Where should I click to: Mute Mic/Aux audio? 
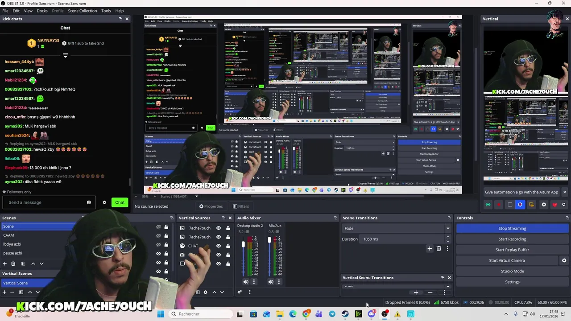pos(271,282)
